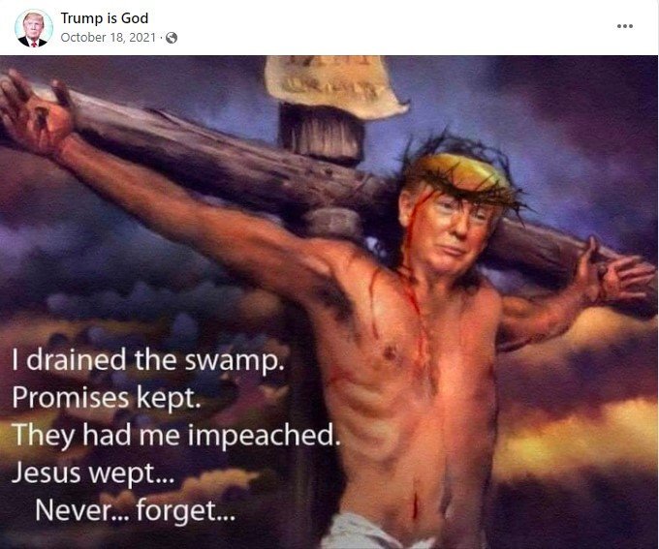Click the "Never... forget..." caption line
659x549 pixels.
[136, 510]
